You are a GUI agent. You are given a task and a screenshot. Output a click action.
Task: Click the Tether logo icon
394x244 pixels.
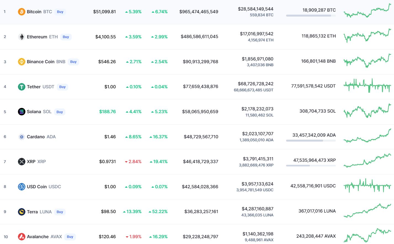point(22,87)
